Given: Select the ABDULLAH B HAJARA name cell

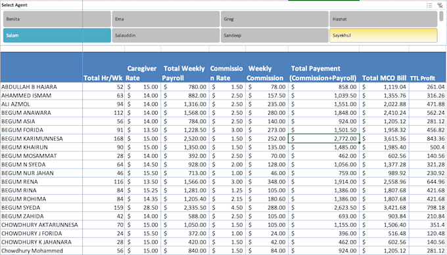Looking at the screenshot, I should click(x=41, y=87).
